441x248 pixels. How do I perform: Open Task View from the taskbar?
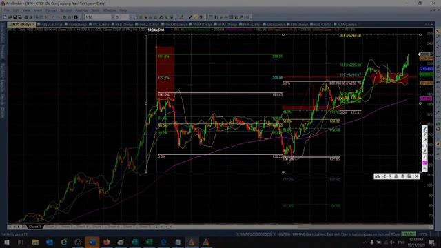click(x=21, y=242)
